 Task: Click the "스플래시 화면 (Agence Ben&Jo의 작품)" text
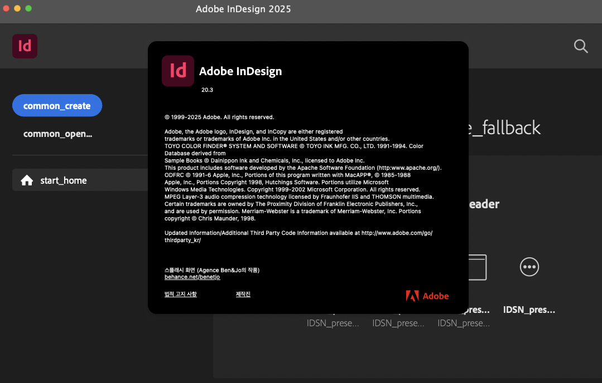pos(212,270)
